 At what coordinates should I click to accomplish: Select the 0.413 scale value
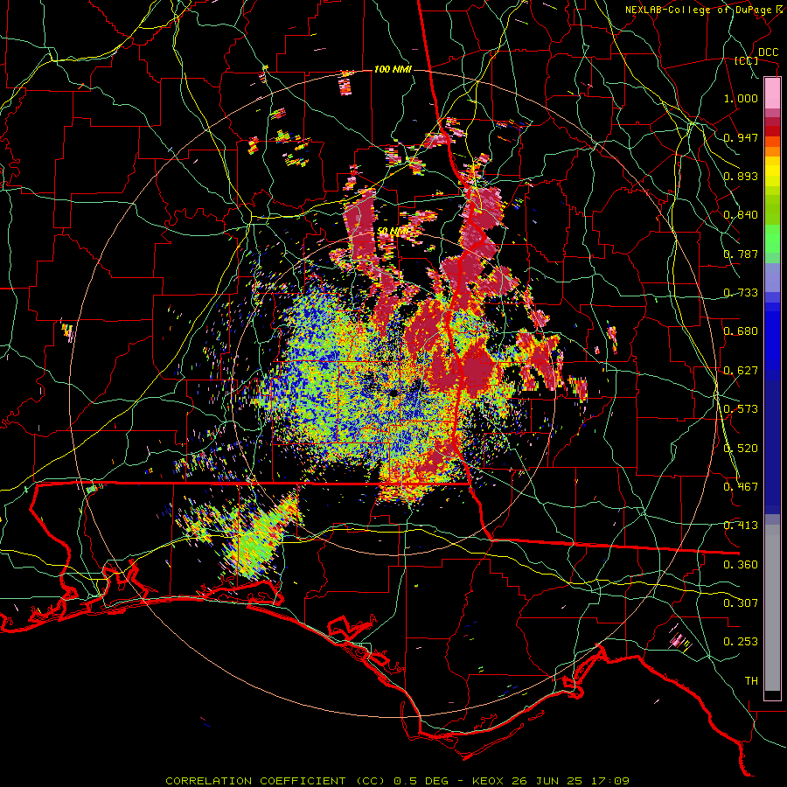pos(741,525)
